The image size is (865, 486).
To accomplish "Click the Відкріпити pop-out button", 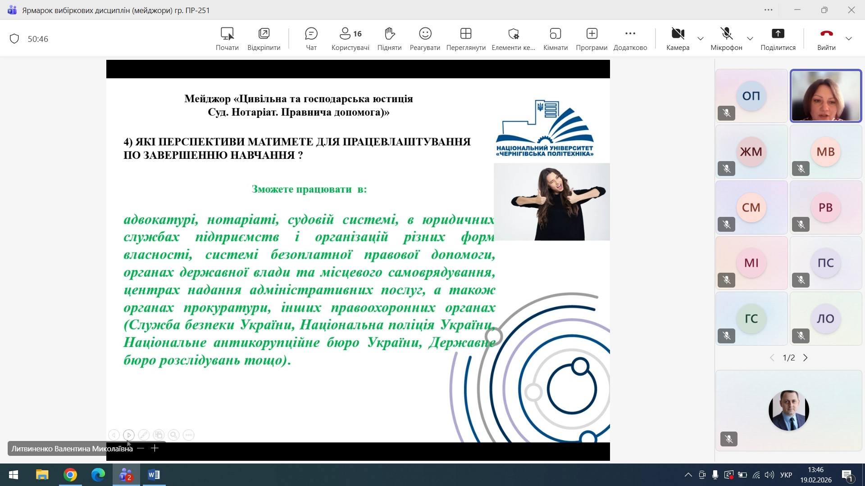I will (x=264, y=39).
